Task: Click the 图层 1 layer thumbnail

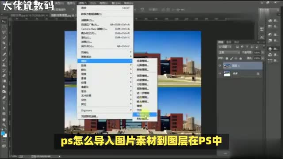Action: point(227,66)
